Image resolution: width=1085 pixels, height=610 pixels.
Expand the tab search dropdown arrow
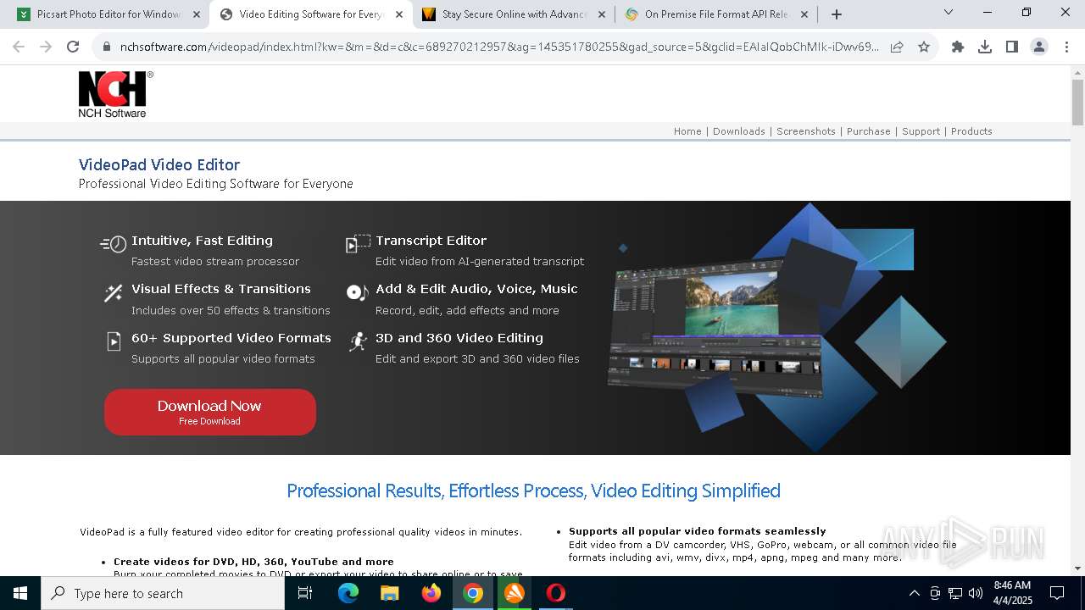point(949,13)
